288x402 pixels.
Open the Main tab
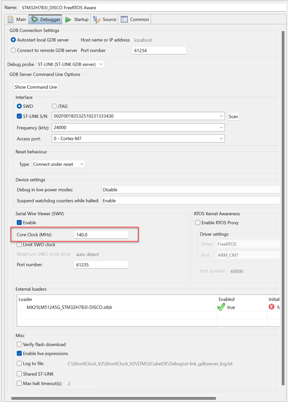pyautogui.click(x=17, y=19)
